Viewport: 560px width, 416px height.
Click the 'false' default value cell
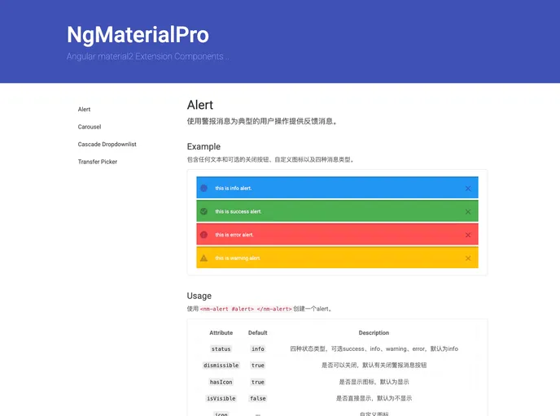click(258, 399)
